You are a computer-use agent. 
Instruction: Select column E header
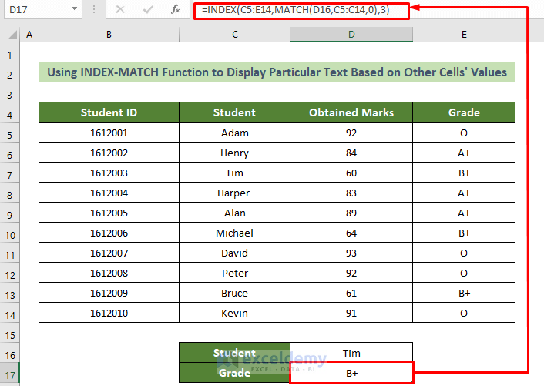(464, 35)
